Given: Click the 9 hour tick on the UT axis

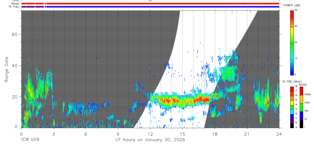Looking at the screenshot, I should tap(118, 134).
